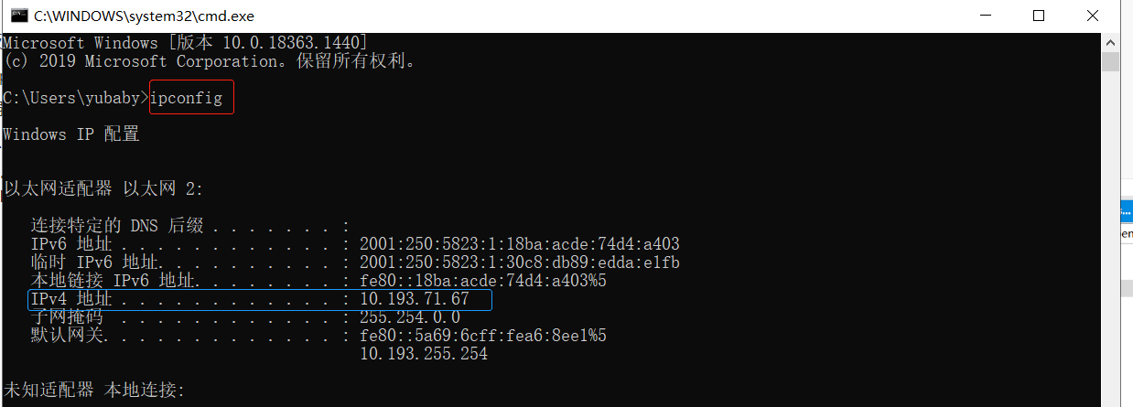1133x407 pixels.
Task: Click the temporary IPv6 address ending e1fb
Action: 519,262
